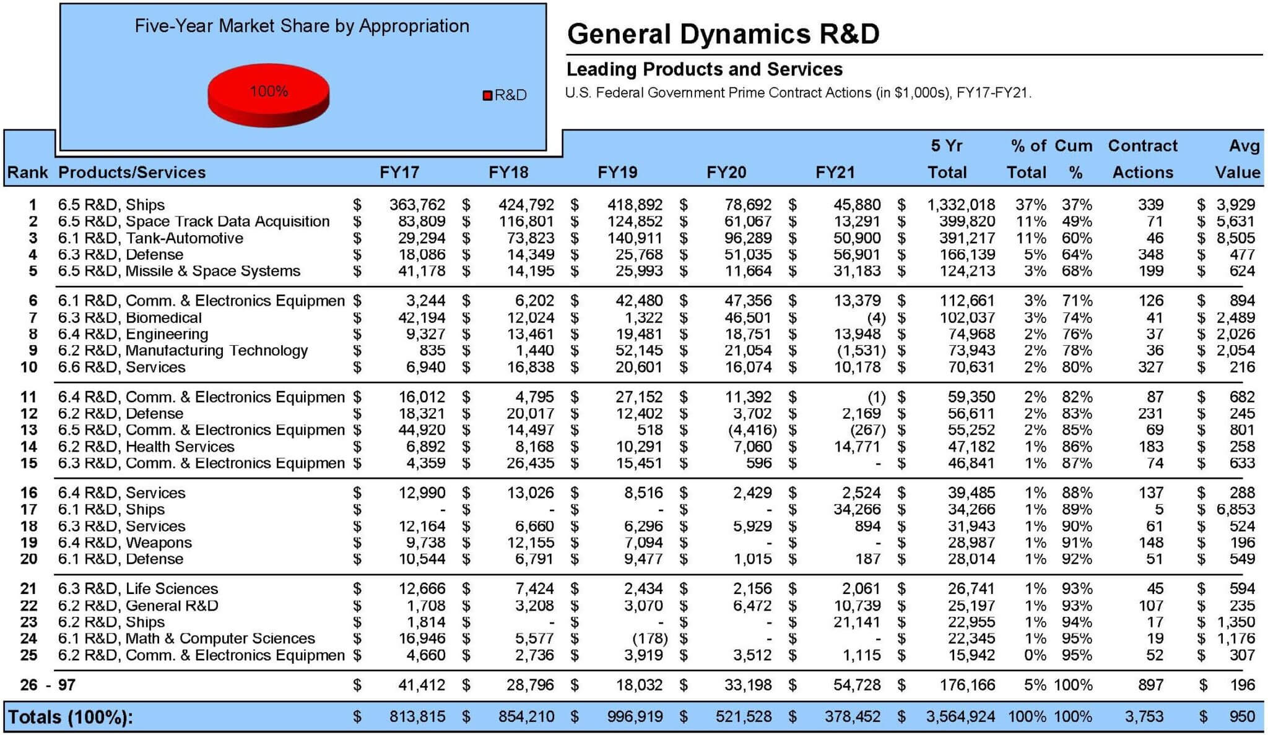Select the red 100% pie chart
Screen dimensions: 1268x735
pos(268,95)
